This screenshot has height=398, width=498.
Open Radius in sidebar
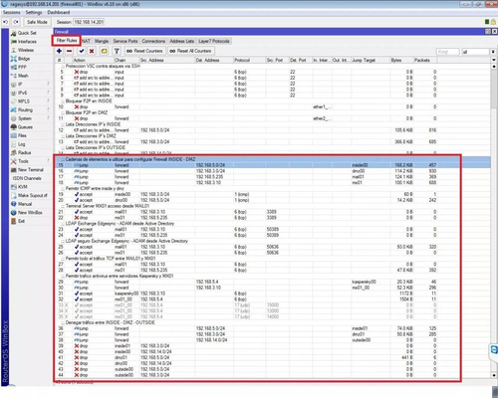pyautogui.click(x=24, y=152)
